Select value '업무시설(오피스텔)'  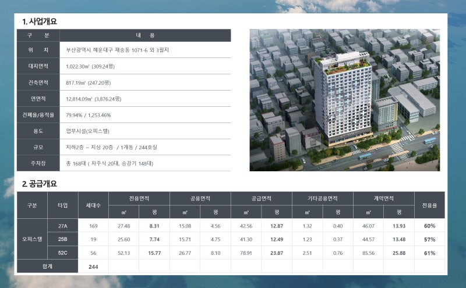pyautogui.click(x=88, y=131)
